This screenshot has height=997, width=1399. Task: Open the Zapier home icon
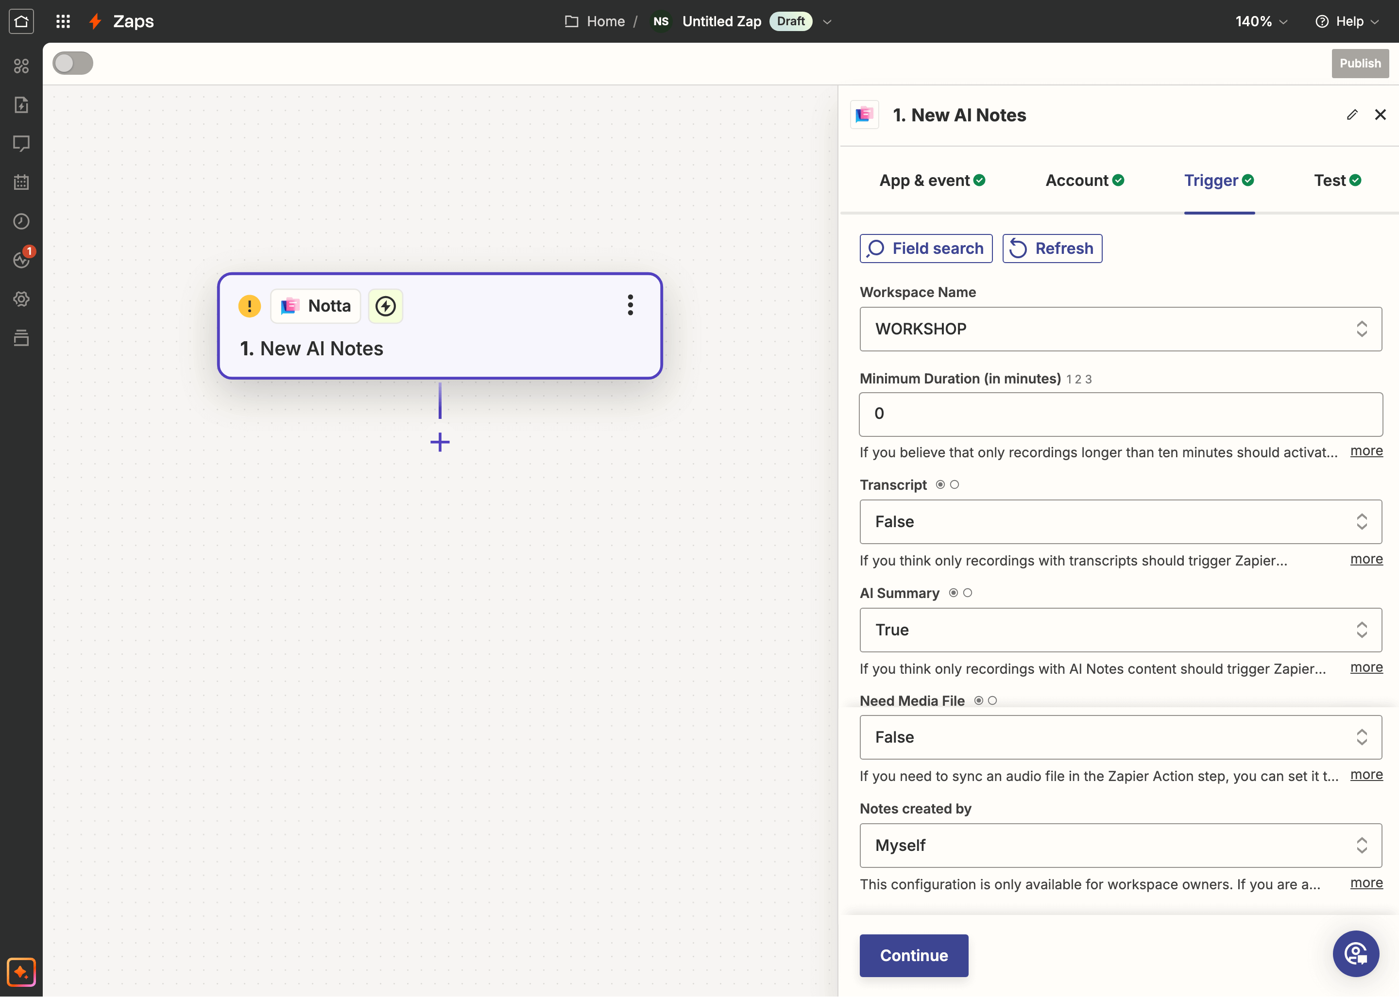21,21
